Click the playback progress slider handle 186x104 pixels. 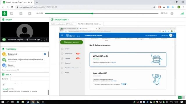(92, 14)
